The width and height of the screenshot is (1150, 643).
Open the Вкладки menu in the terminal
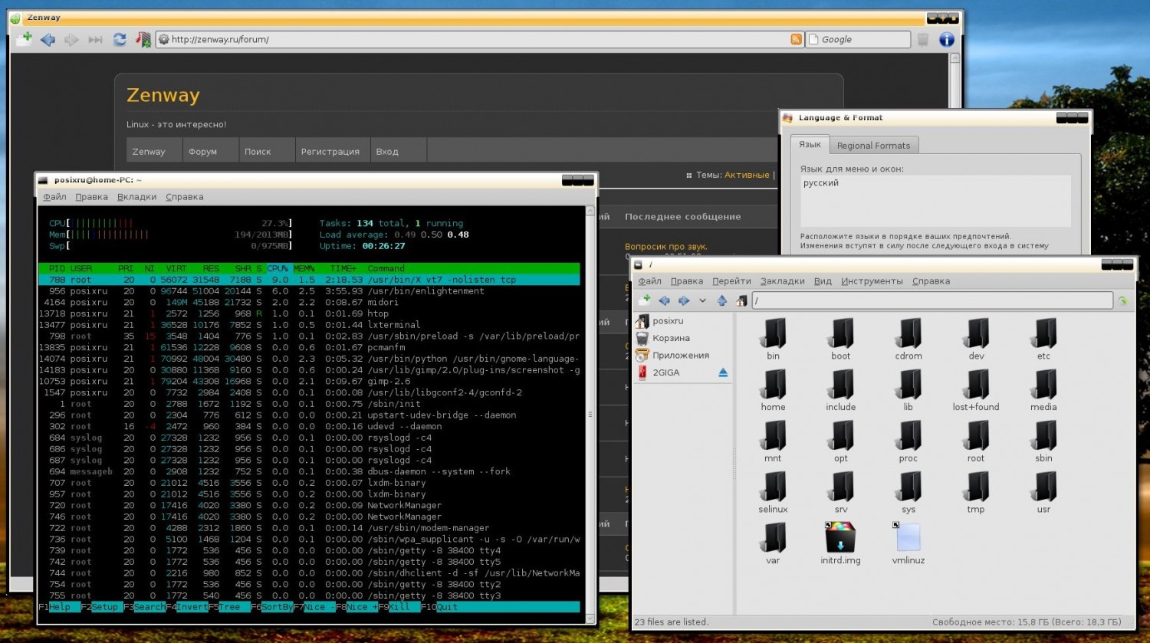(136, 197)
